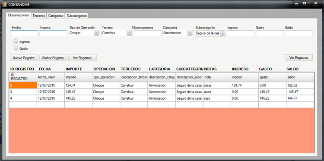Expand the Tercero dropdown showing Carrefour
The width and height of the screenshot is (324, 161).
tap(129, 33)
